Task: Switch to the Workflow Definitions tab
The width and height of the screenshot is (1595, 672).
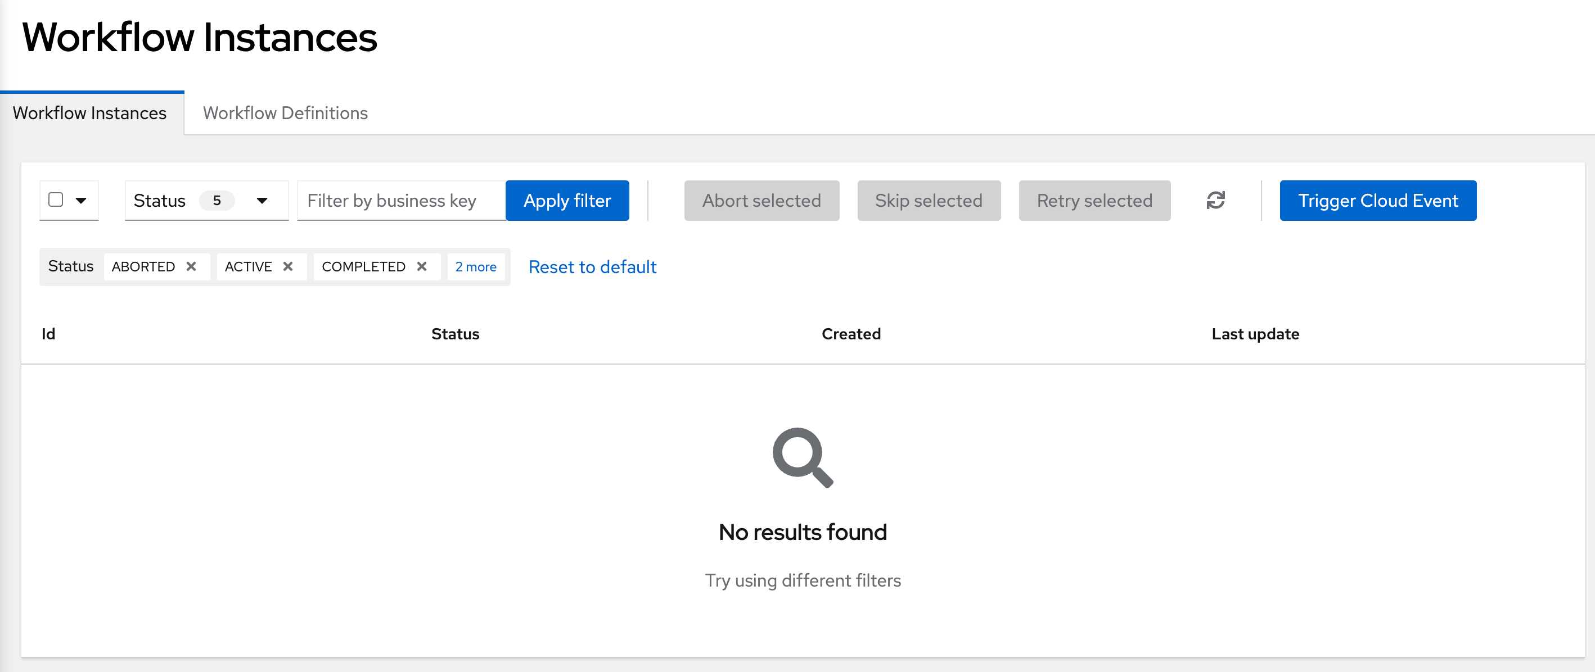Action: [285, 113]
